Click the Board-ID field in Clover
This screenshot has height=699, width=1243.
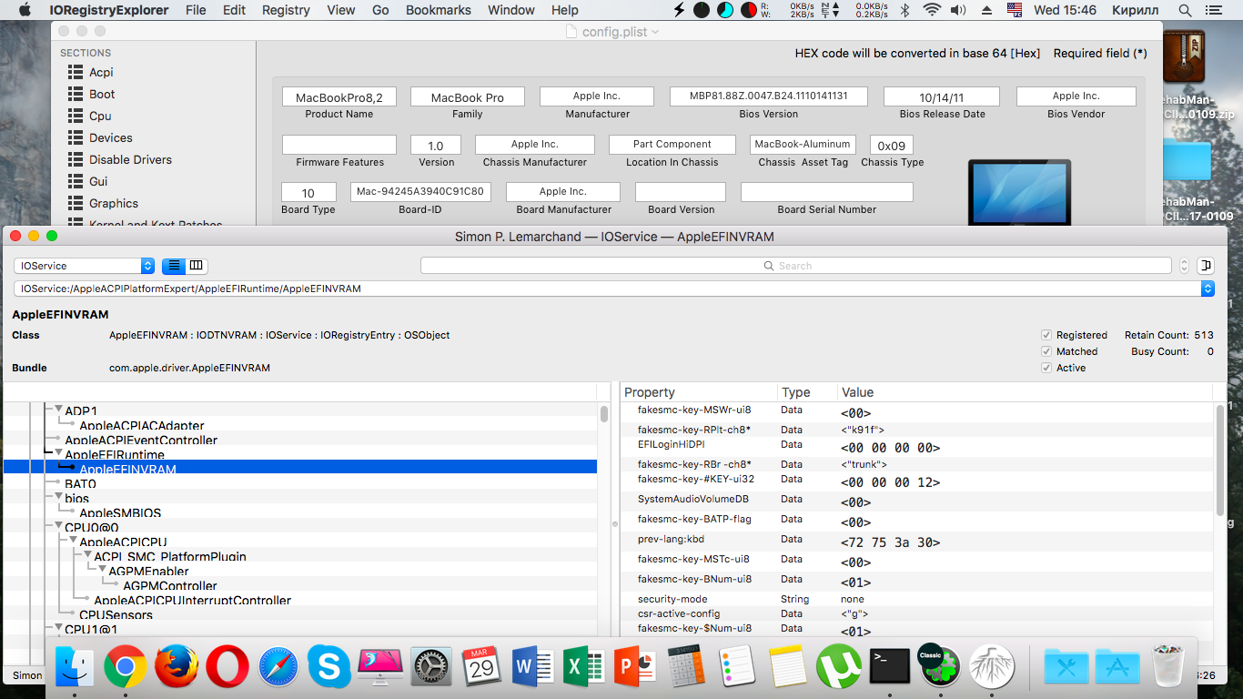(x=420, y=192)
